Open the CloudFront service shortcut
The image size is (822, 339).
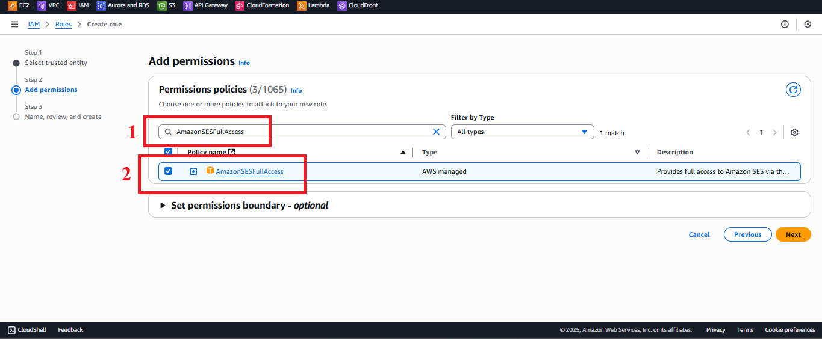pyautogui.click(x=358, y=5)
